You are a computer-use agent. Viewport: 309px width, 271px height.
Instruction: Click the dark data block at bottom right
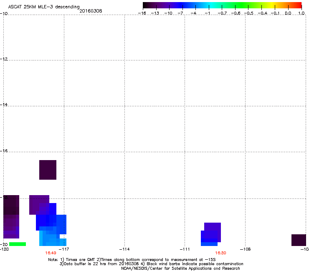click(x=299, y=240)
